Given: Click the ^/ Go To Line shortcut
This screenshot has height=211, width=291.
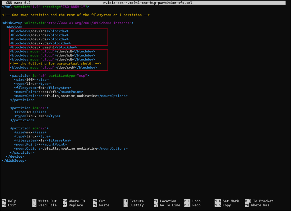Looking at the screenshot, I should tap(167, 205).
